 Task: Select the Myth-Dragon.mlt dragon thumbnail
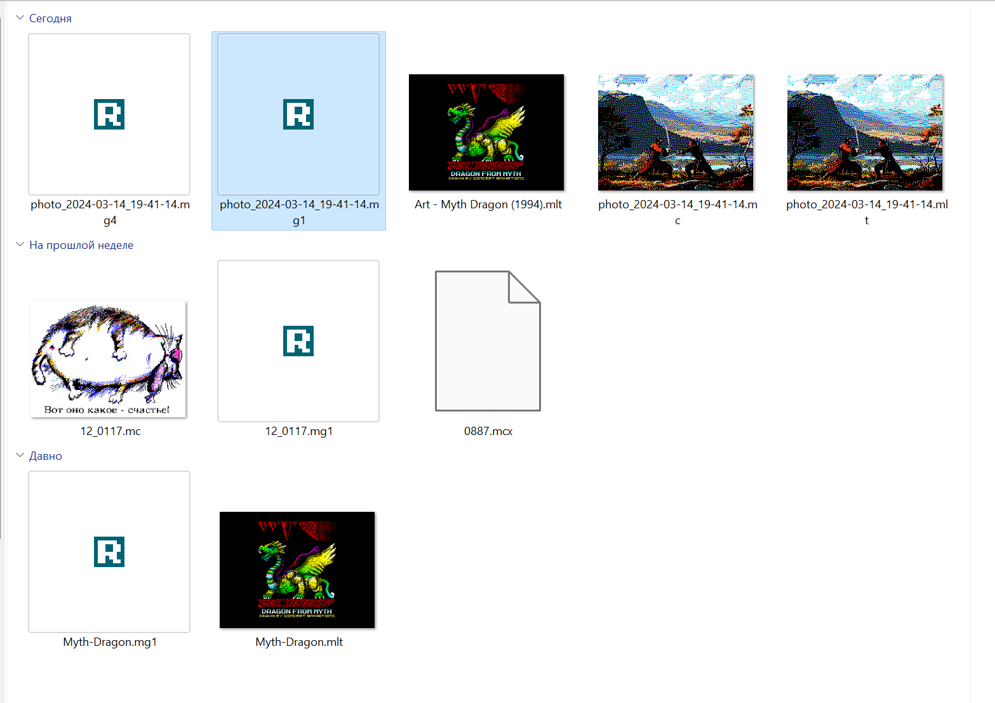[x=297, y=570]
